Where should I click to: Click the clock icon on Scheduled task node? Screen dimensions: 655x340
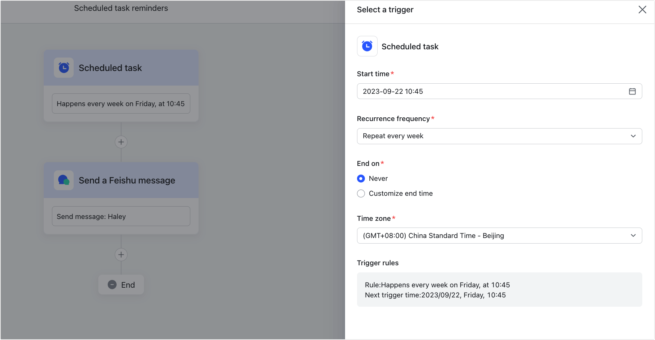[x=64, y=68]
